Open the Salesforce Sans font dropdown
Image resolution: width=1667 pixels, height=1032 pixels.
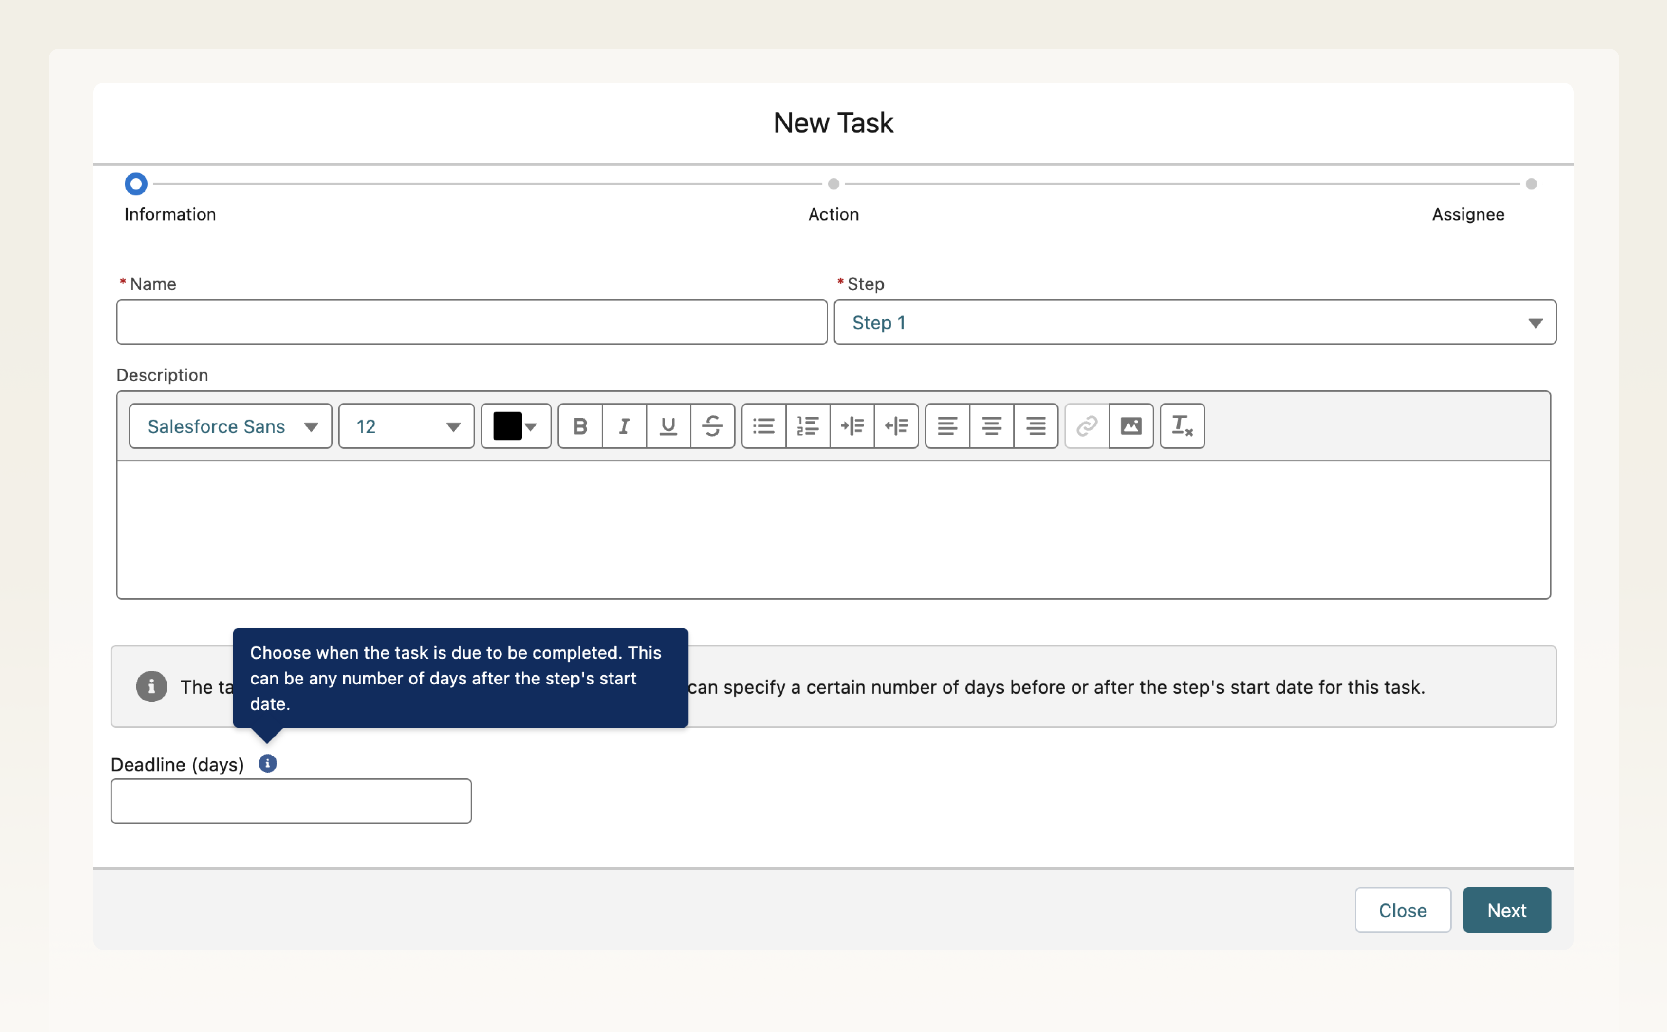[230, 425]
